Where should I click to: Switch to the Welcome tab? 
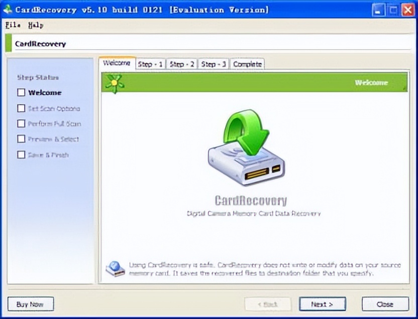pos(117,63)
